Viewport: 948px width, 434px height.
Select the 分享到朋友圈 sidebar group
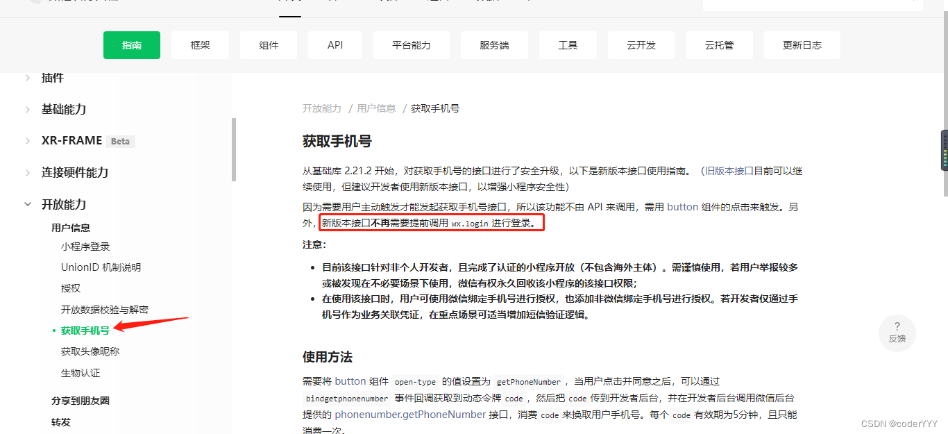(81, 401)
